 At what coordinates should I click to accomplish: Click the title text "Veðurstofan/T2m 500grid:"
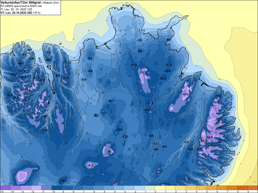pyautogui.click(x=21, y=3)
